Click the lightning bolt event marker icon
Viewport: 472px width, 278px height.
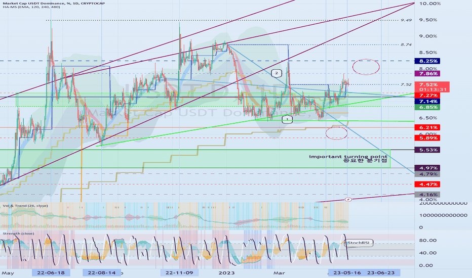point(348,199)
